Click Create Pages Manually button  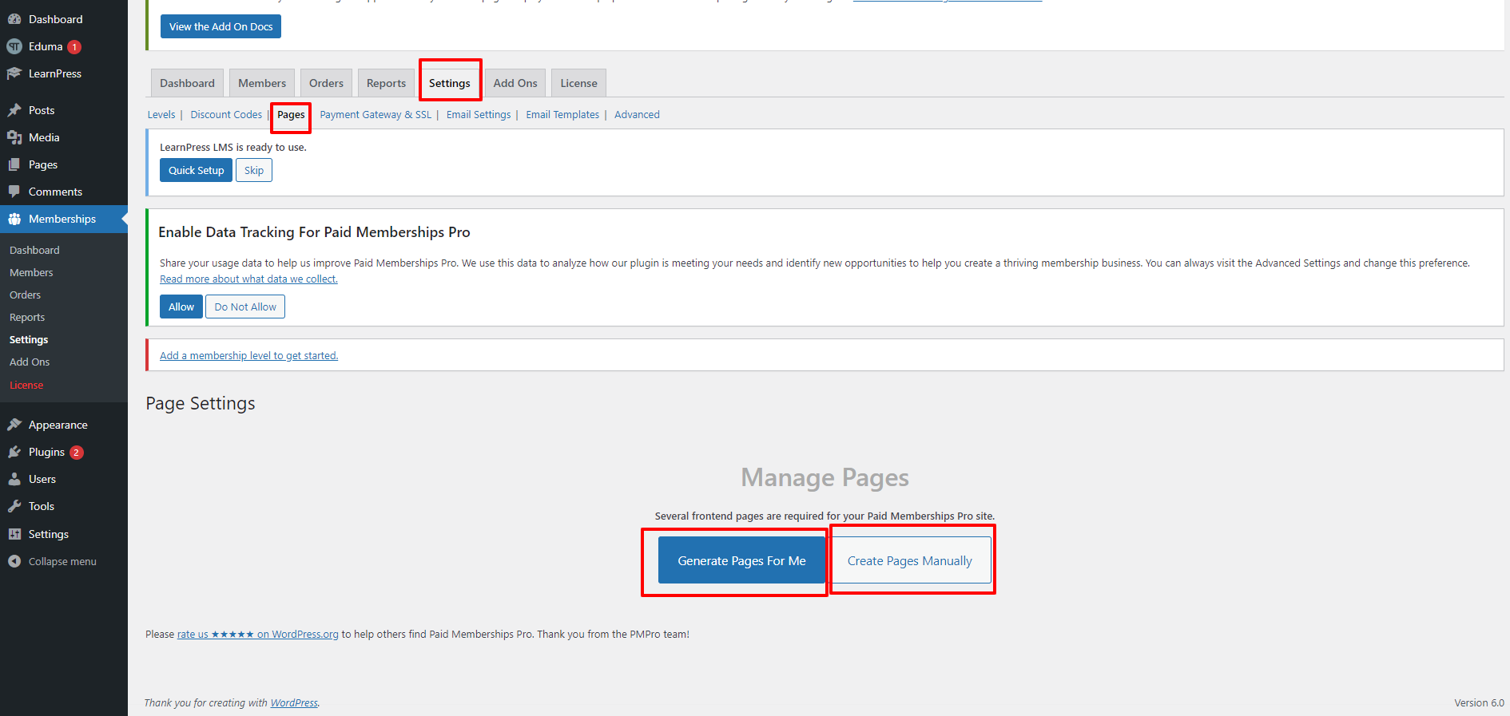tap(910, 560)
